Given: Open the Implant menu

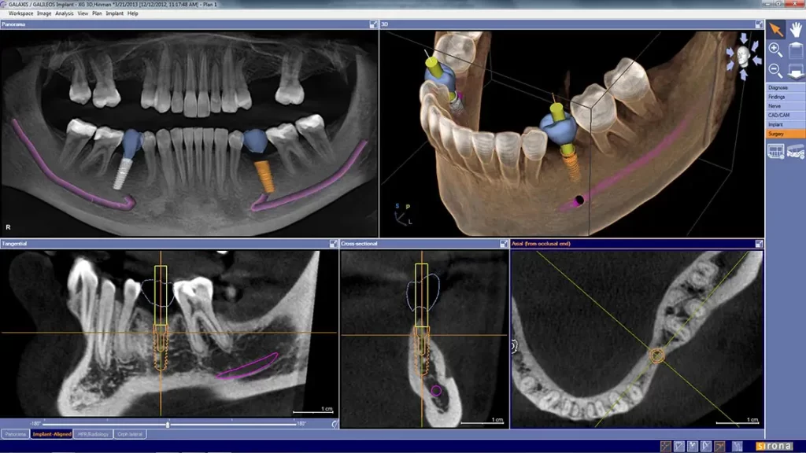Looking at the screenshot, I should tap(114, 13).
